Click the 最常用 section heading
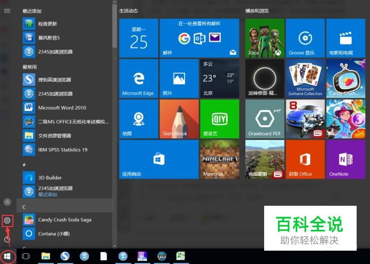The width and height of the screenshot is (370, 264). point(29,67)
